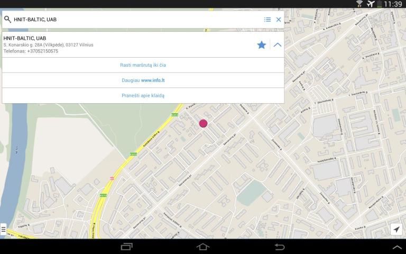Tap the Wi-Fi status icon
The height and width of the screenshot is (254, 406).
(359, 4)
